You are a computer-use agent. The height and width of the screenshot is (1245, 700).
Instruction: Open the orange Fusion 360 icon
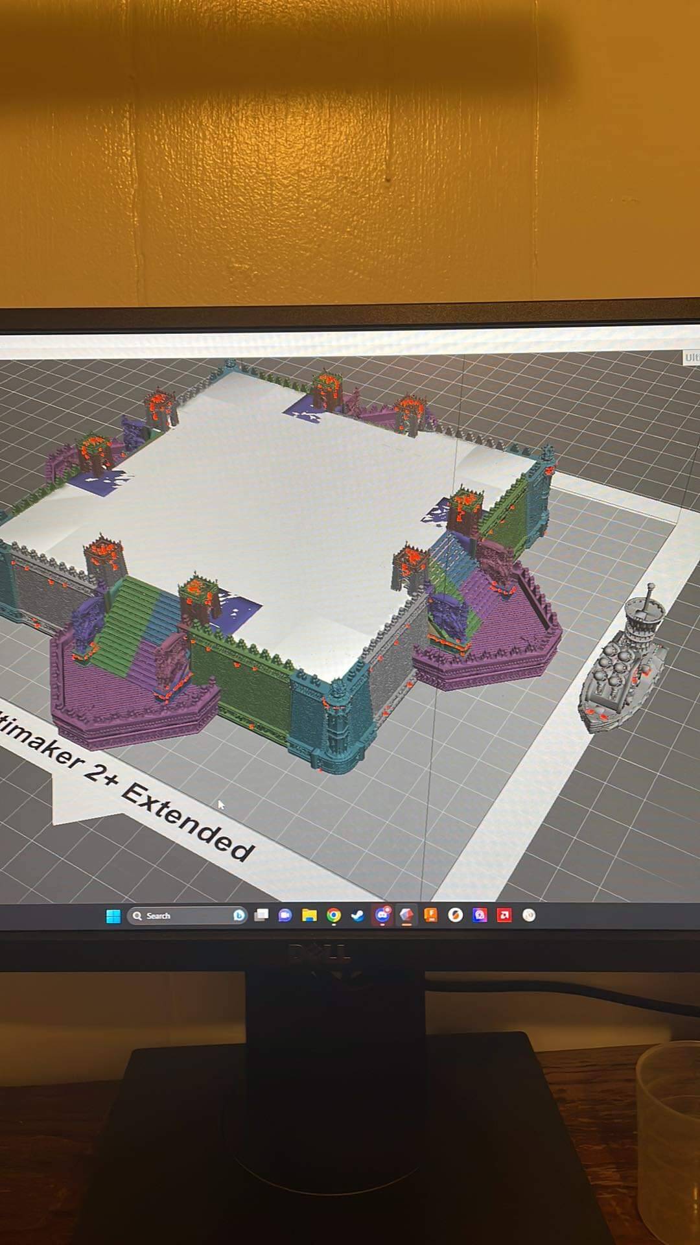(x=430, y=914)
